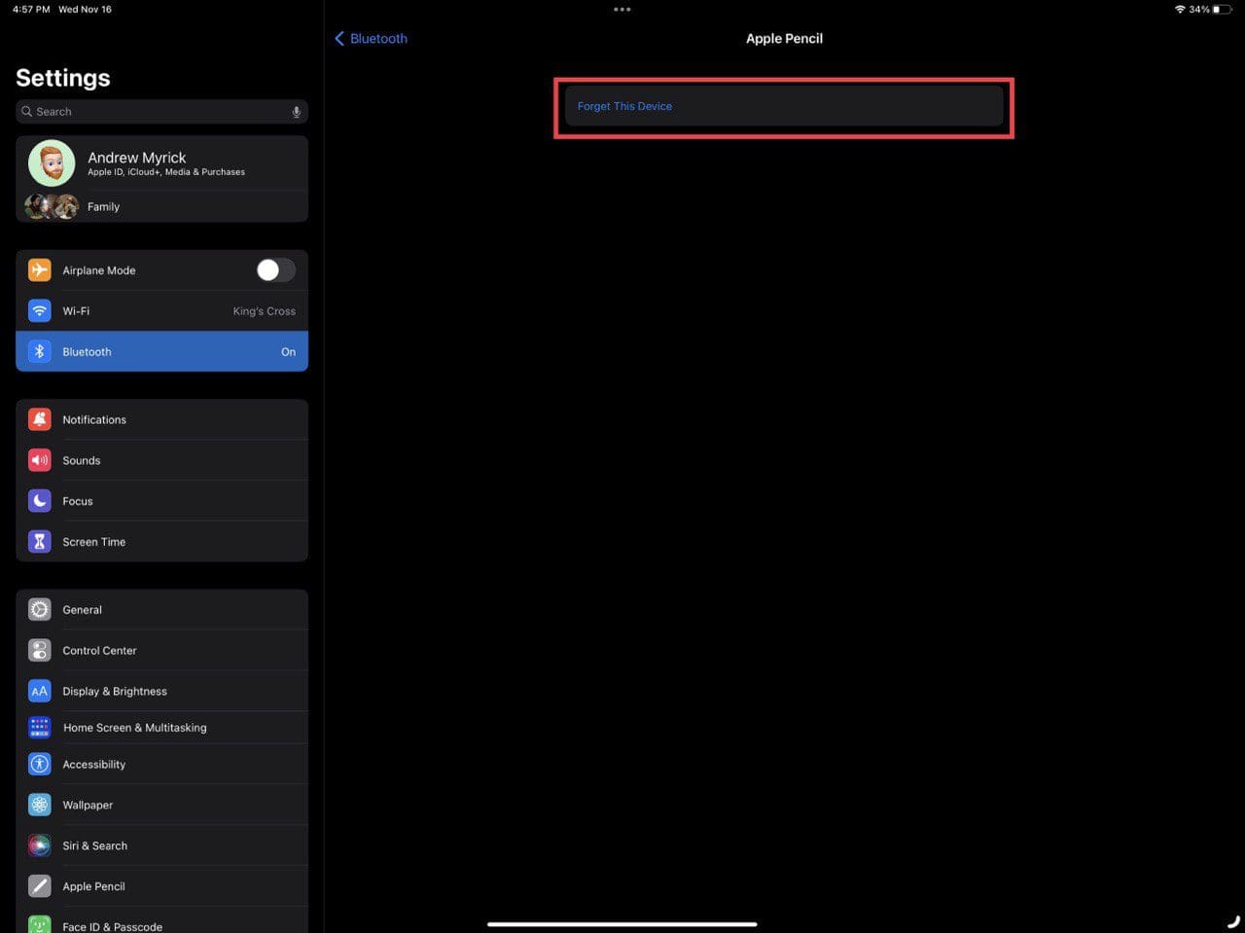Open Face ID & Passcode settings

pyautogui.click(x=161, y=920)
